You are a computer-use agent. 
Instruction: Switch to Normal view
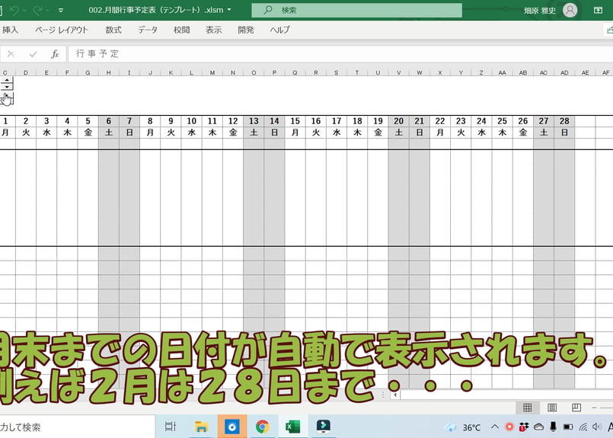click(x=528, y=408)
